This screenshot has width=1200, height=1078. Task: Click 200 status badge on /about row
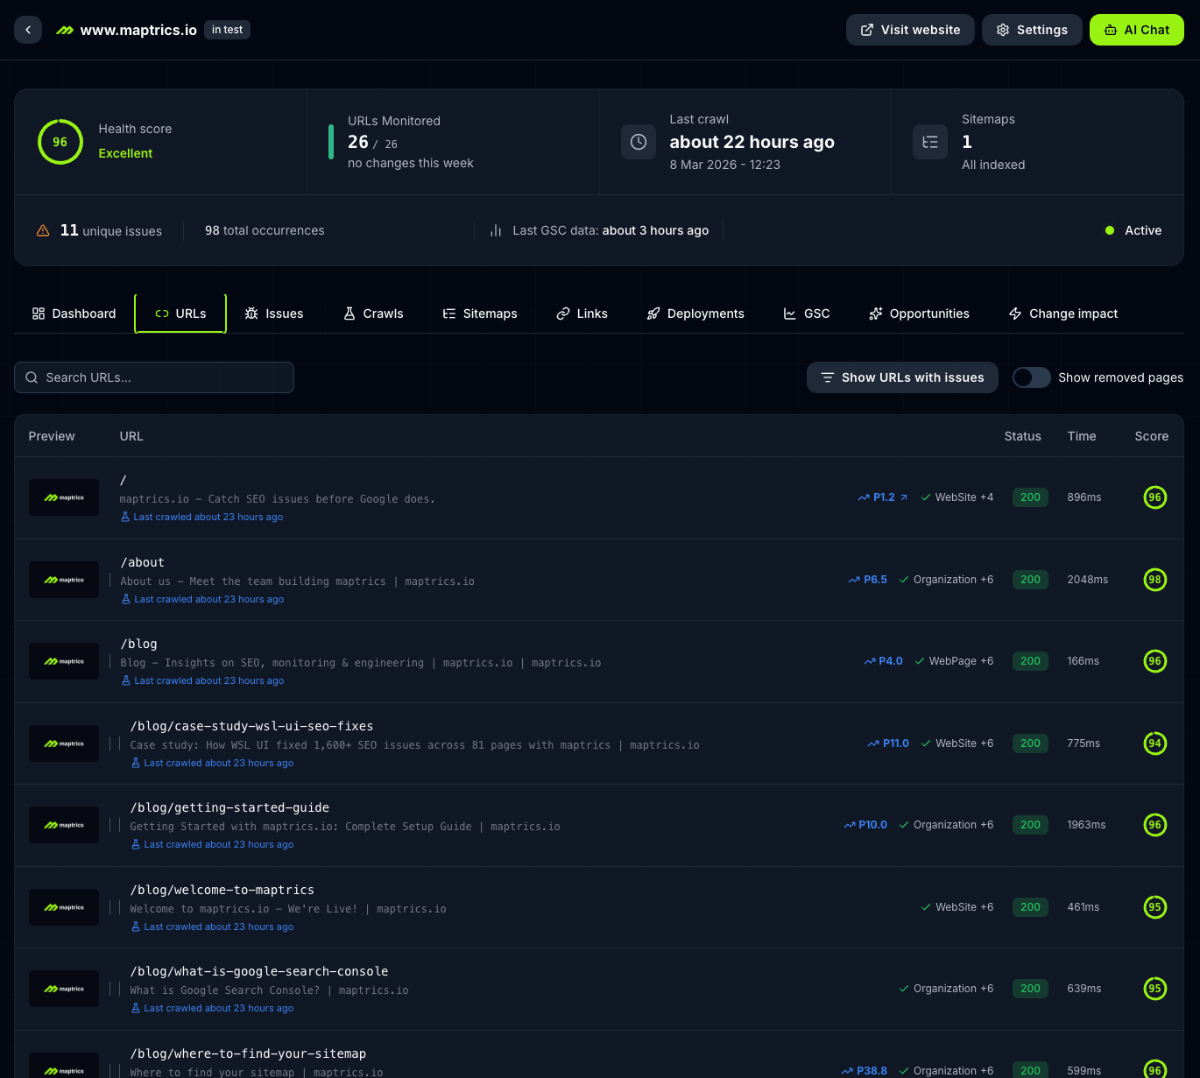tap(1030, 580)
